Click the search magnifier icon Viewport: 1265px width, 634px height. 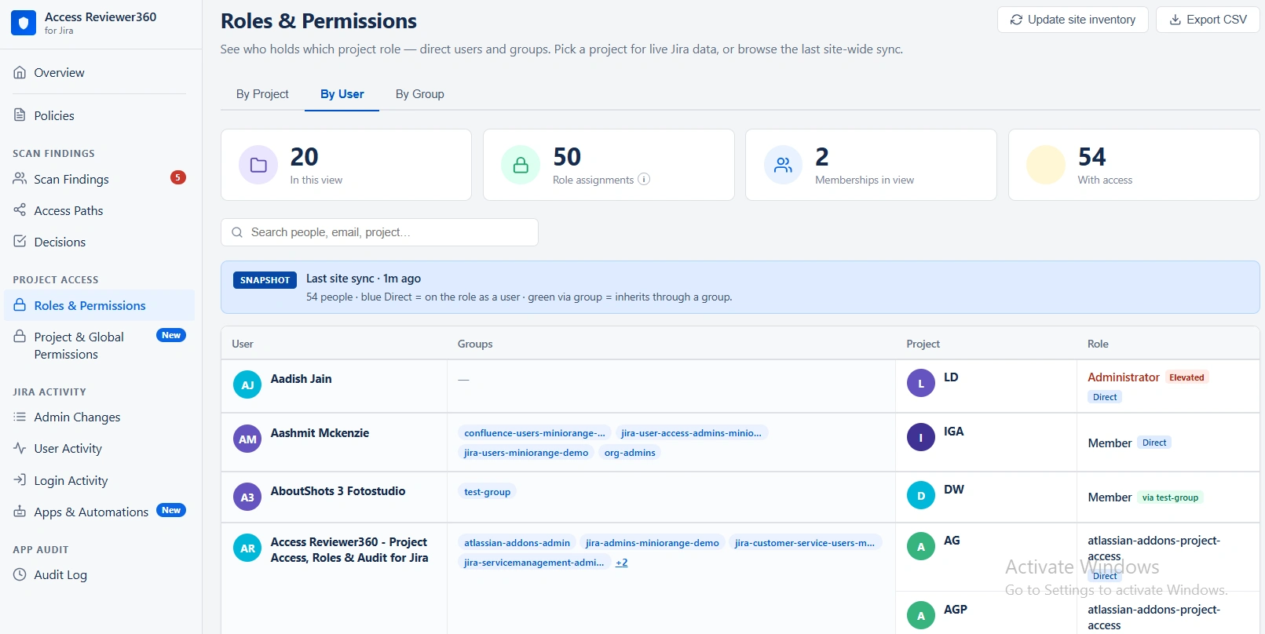click(x=237, y=232)
